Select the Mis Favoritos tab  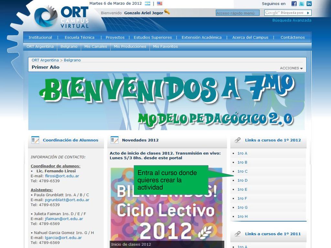(165, 46)
